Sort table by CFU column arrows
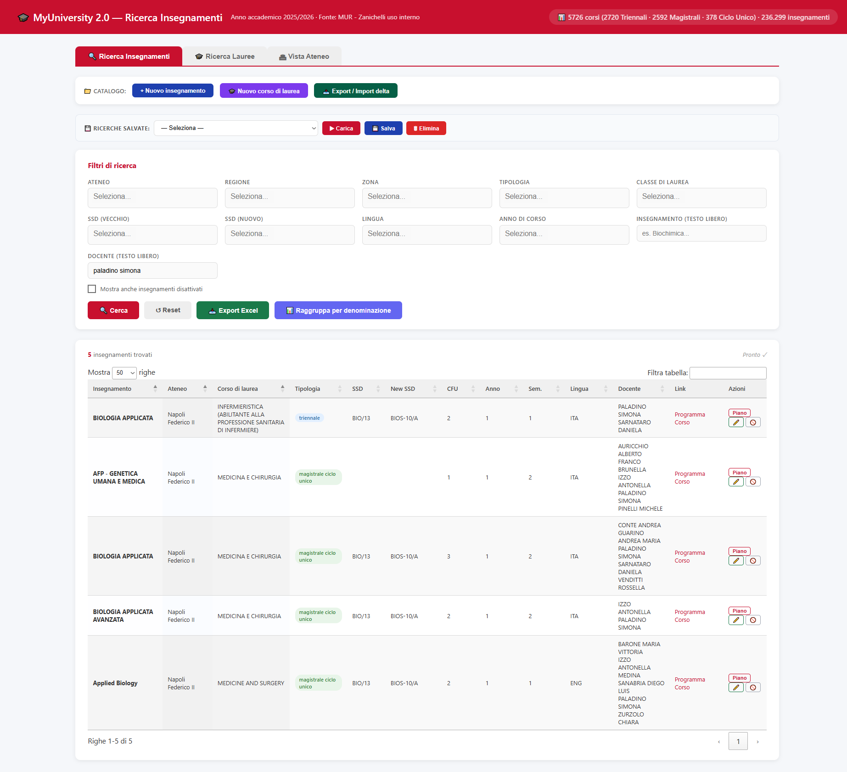This screenshot has width=847, height=772. coord(473,389)
